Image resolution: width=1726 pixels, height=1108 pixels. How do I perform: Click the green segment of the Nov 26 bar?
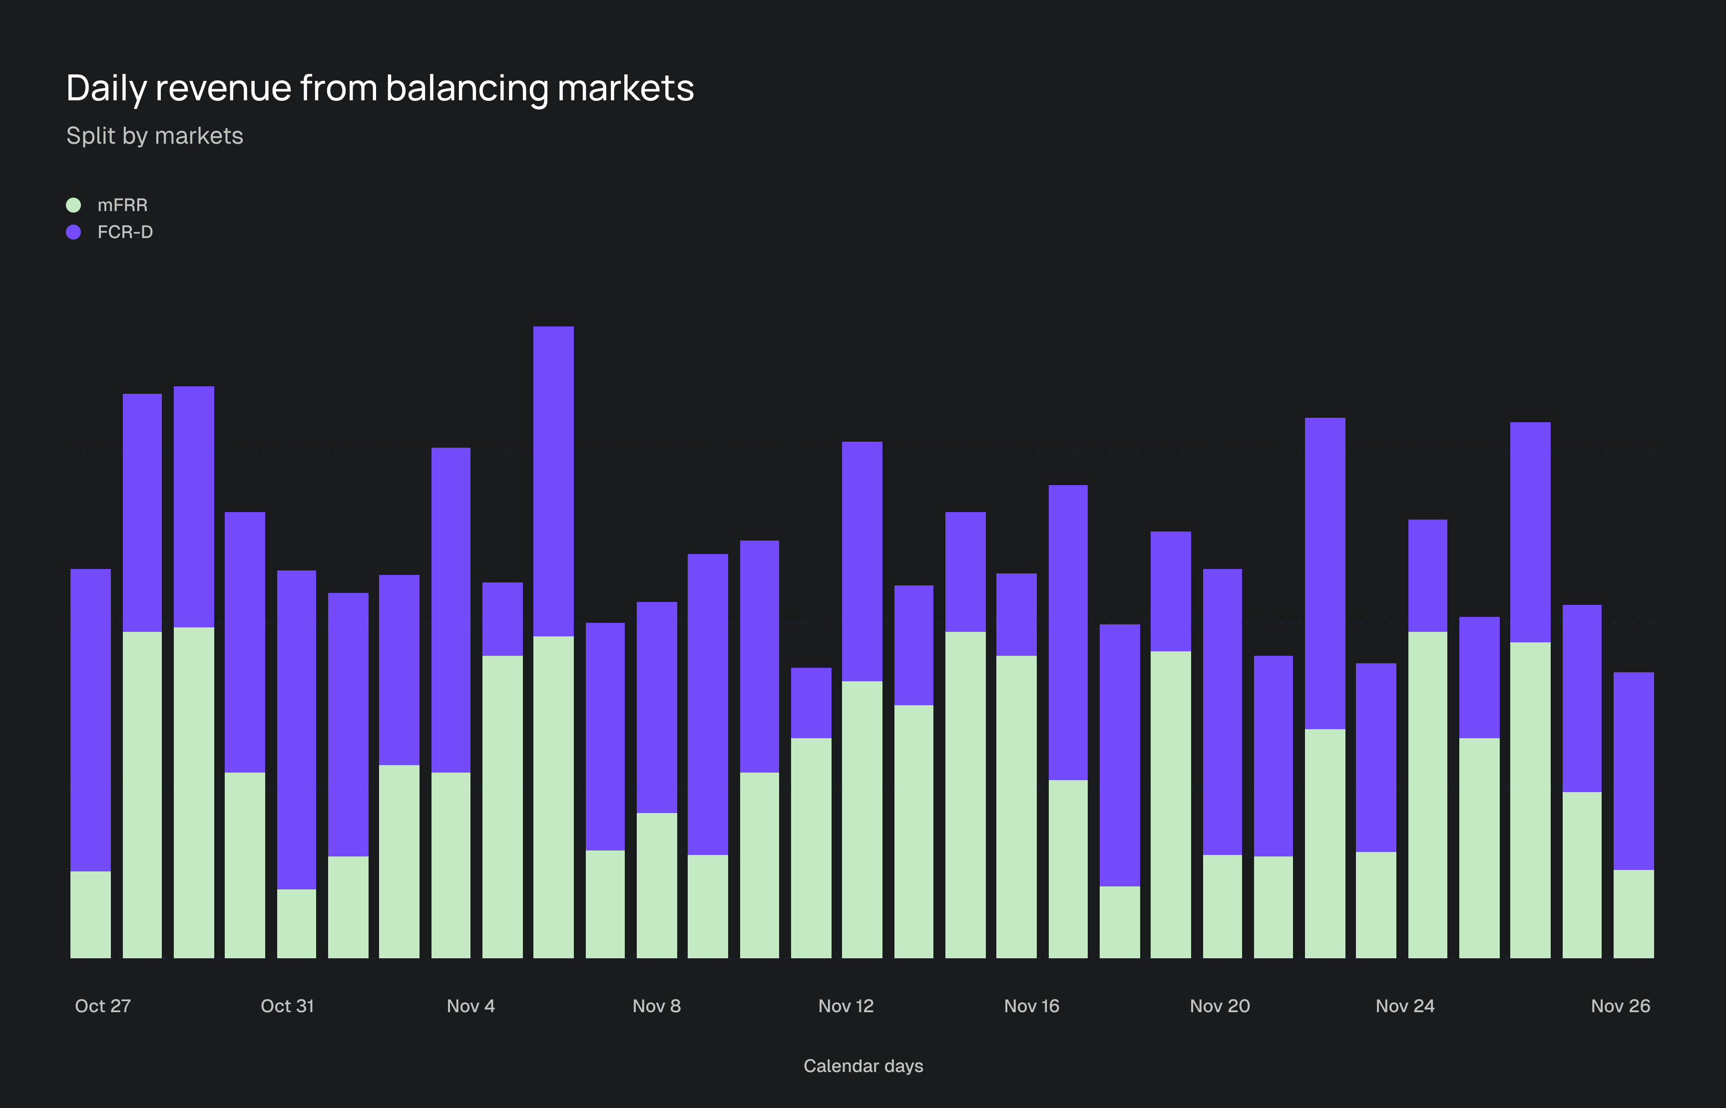tap(1633, 914)
